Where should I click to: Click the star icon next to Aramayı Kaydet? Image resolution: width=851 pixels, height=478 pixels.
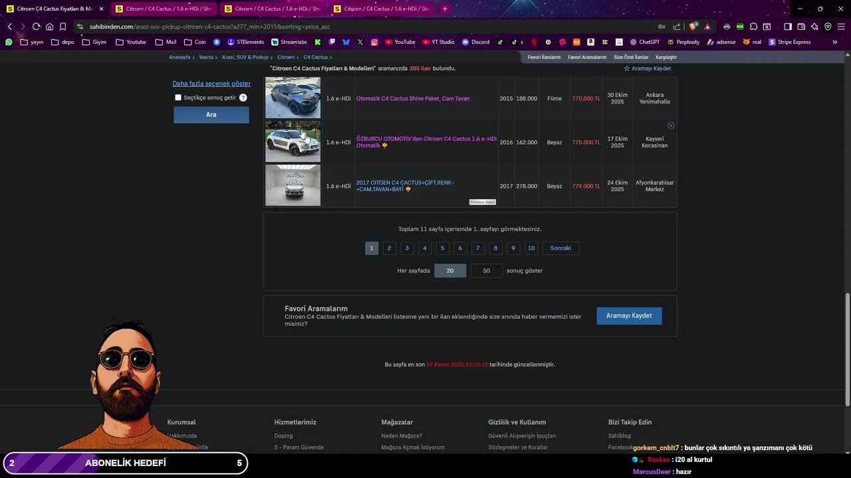[626, 68]
